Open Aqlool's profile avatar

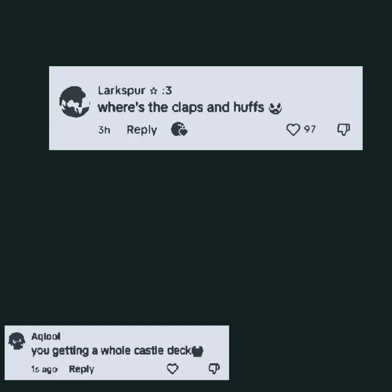click(17, 341)
